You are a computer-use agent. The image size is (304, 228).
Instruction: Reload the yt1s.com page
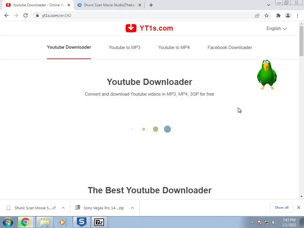26,15
